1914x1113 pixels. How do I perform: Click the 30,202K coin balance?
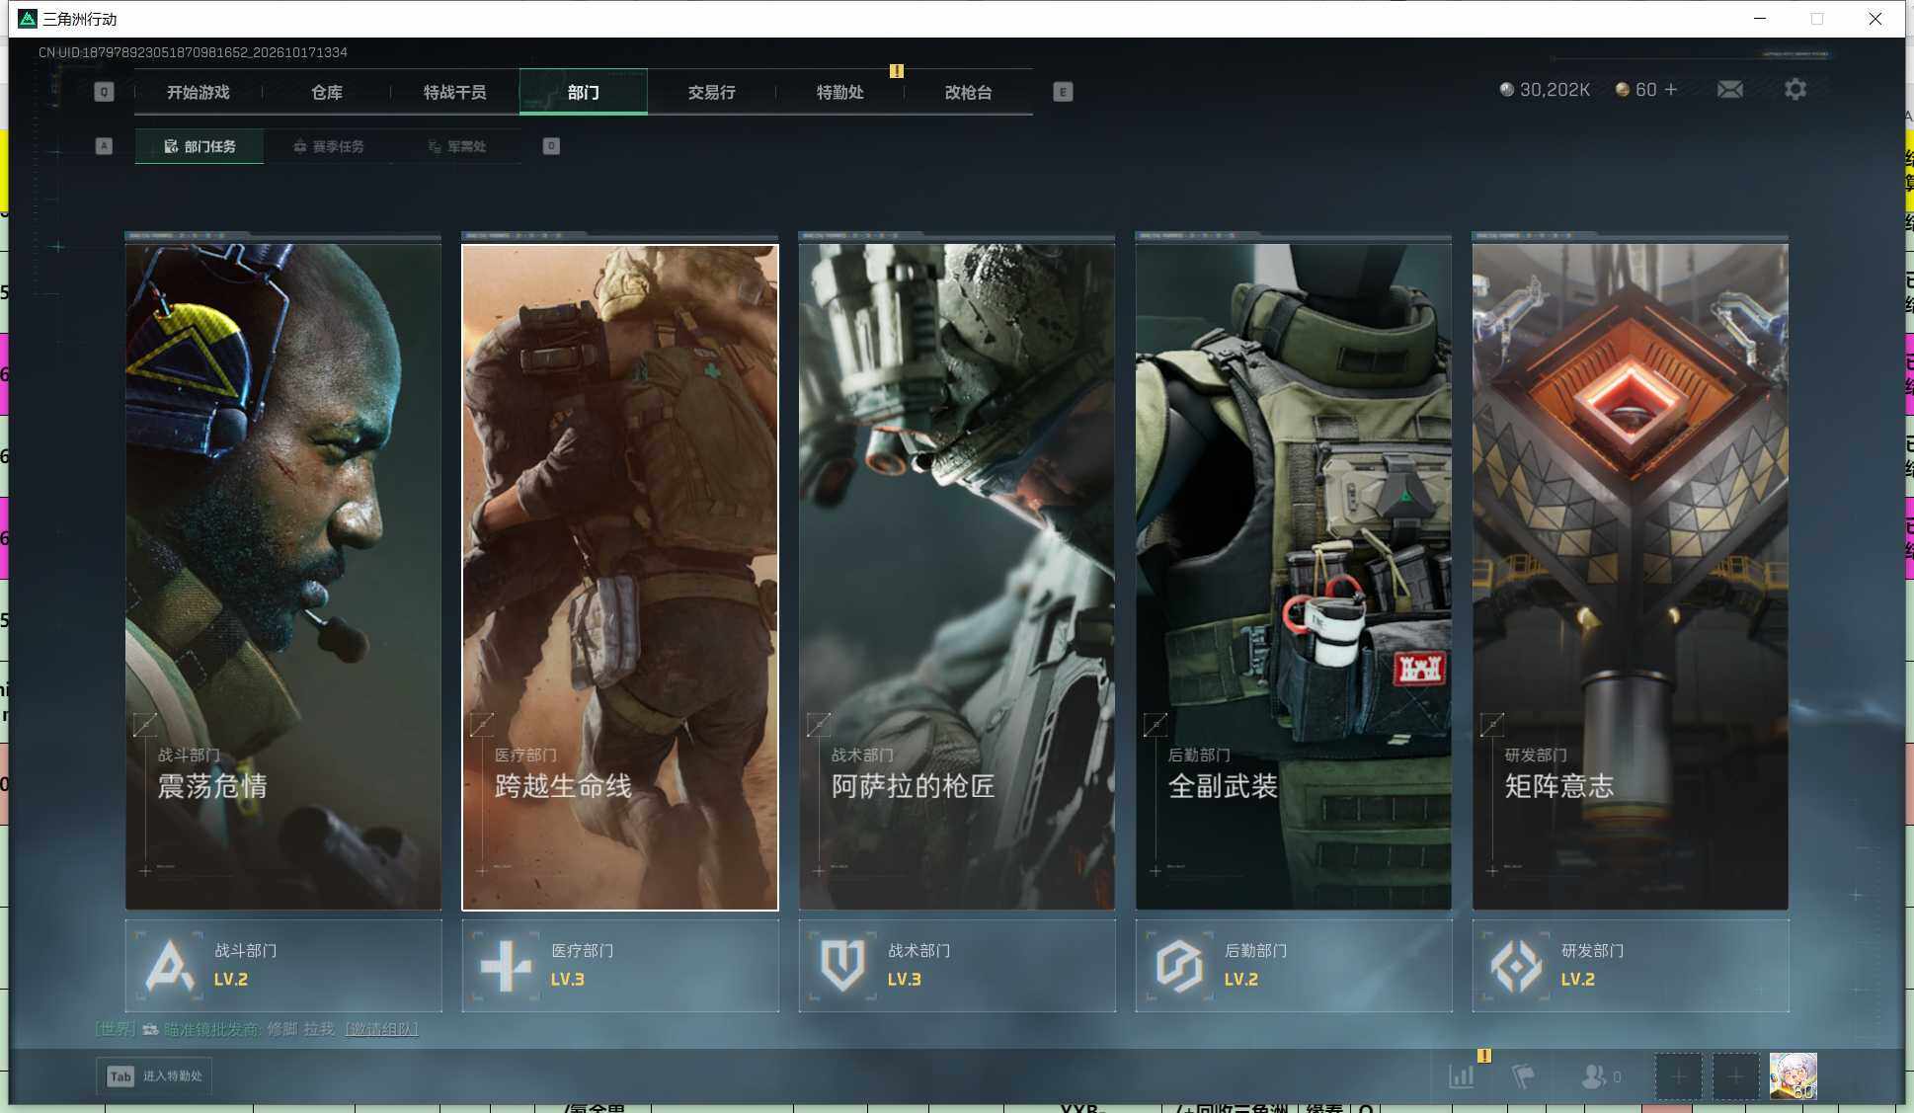point(1545,90)
